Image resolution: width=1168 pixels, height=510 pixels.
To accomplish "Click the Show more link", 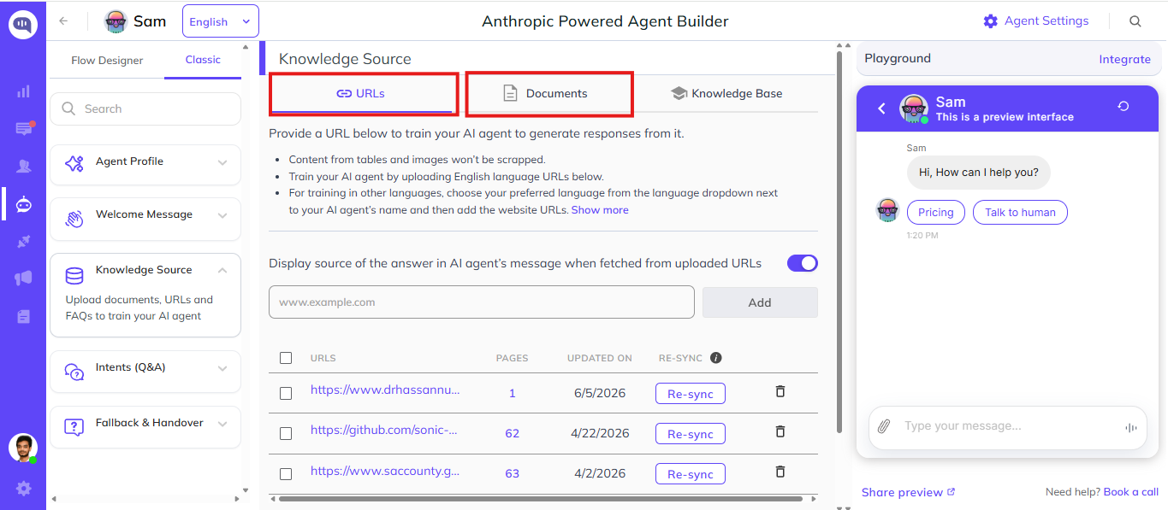I will tap(600, 209).
